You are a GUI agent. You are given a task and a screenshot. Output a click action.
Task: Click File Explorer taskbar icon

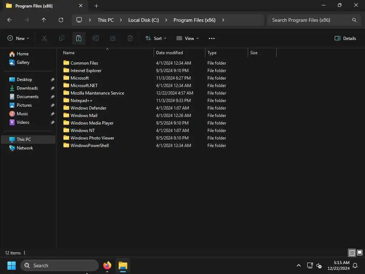pos(123,265)
